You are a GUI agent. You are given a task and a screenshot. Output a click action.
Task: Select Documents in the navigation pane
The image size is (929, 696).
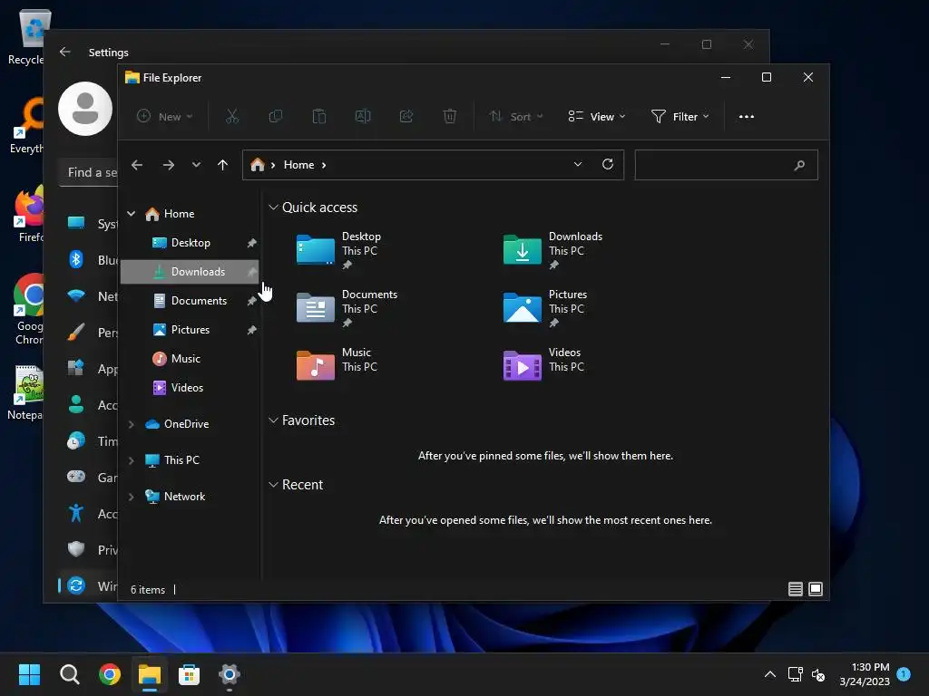[190, 301]
